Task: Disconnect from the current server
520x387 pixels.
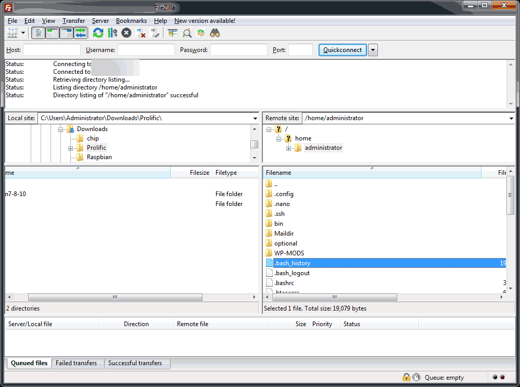Action: coord(141,33)
